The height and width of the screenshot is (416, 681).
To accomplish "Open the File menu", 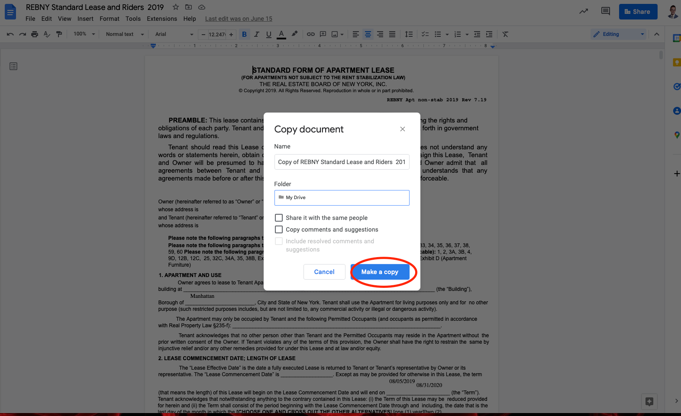I will click(30, 19).
